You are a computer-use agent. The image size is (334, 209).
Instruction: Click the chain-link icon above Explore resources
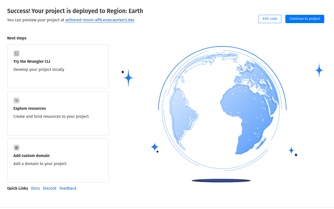[x=17, y=100]
